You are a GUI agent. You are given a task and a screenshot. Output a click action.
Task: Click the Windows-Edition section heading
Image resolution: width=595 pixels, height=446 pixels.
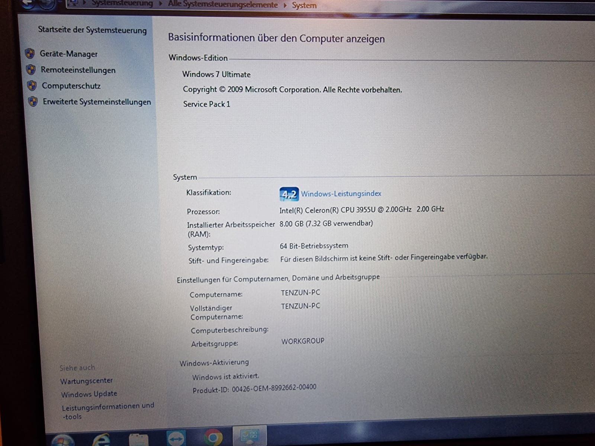[x=198, y=58]
